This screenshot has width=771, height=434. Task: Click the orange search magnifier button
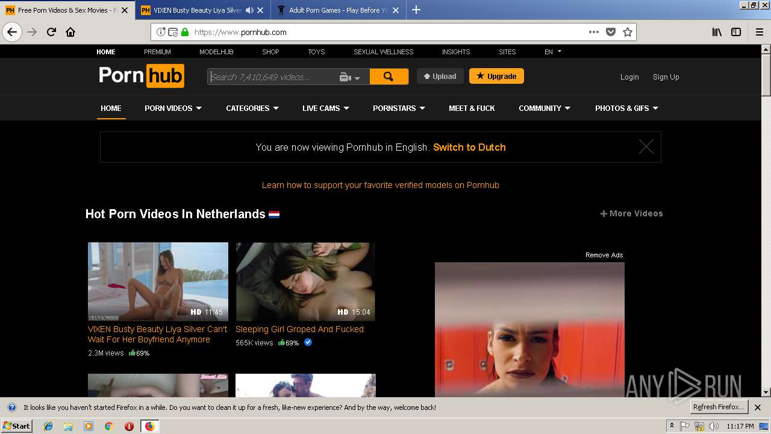(389, 77)
